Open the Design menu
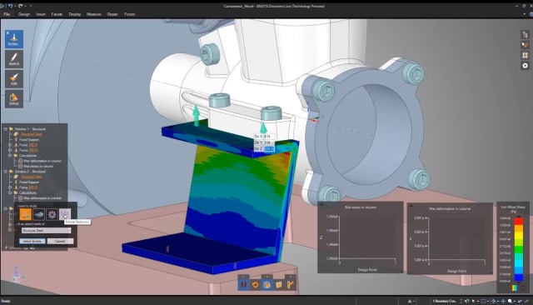The image size is (533, 305). click(x=24, y=14)
